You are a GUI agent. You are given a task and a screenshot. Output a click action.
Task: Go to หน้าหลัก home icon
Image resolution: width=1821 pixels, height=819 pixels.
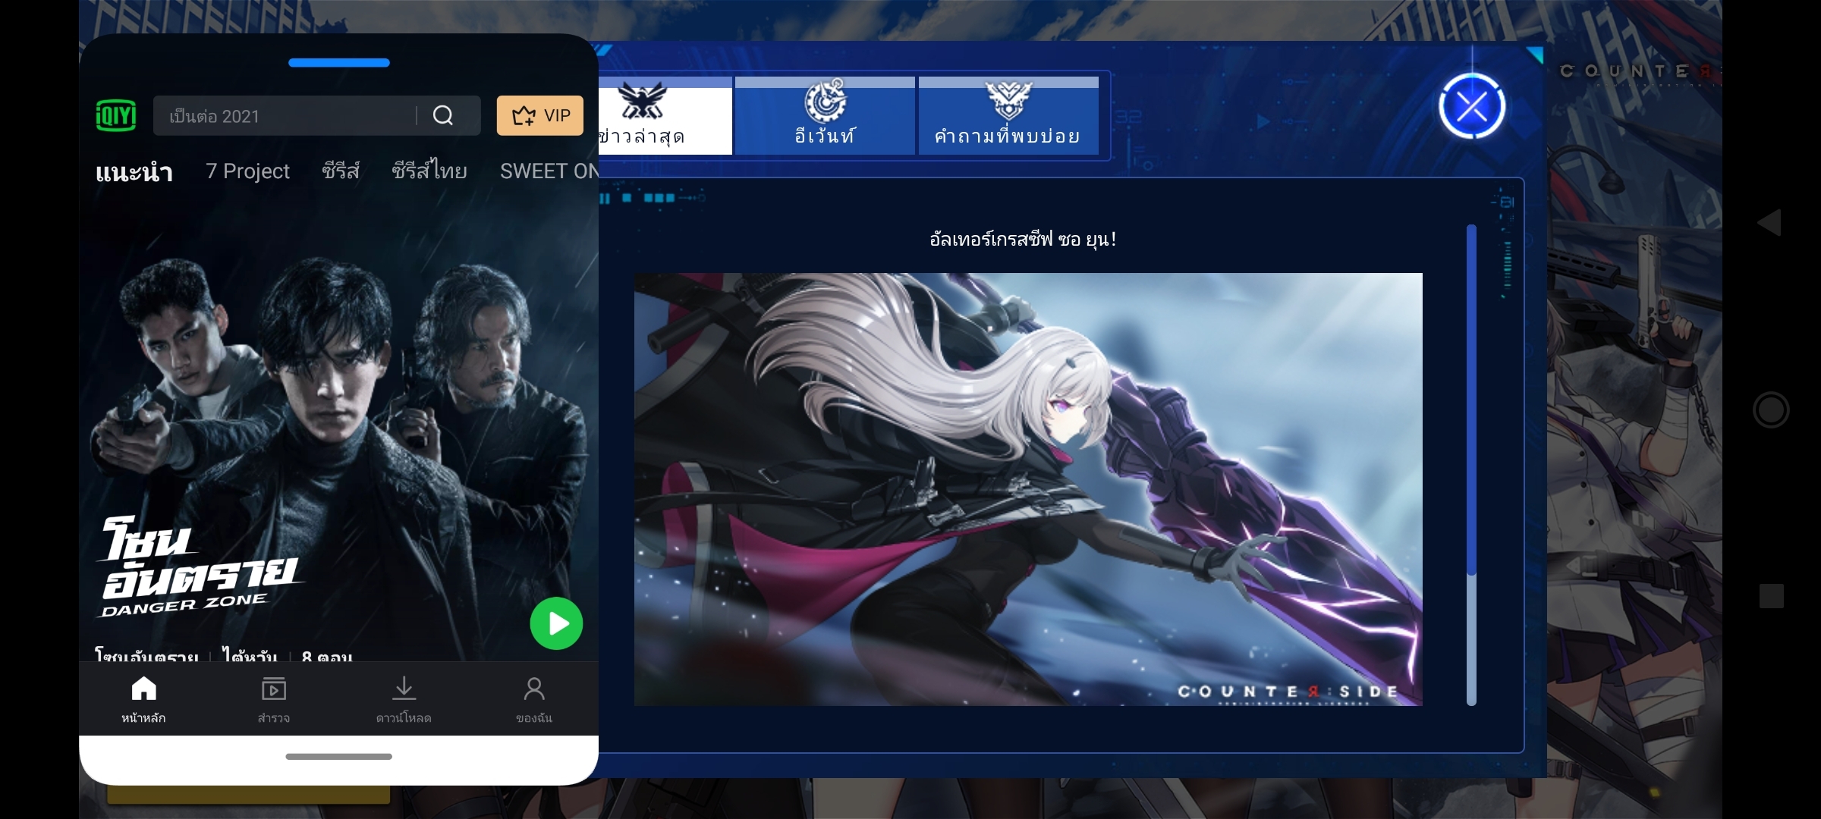coord(143,699)
